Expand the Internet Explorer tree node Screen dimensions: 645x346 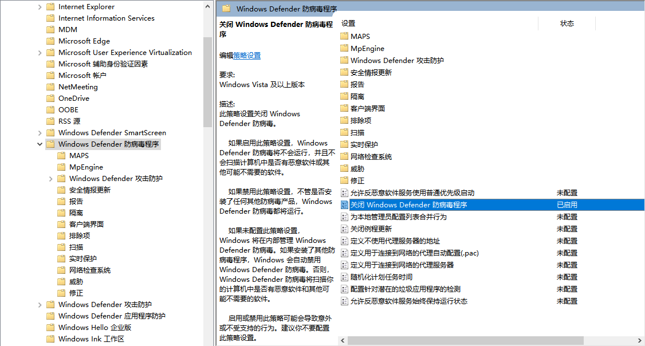(40, 7)
